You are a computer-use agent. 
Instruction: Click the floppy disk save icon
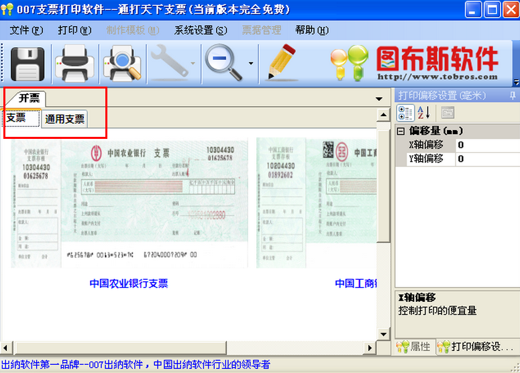click(x=28, y=64)
